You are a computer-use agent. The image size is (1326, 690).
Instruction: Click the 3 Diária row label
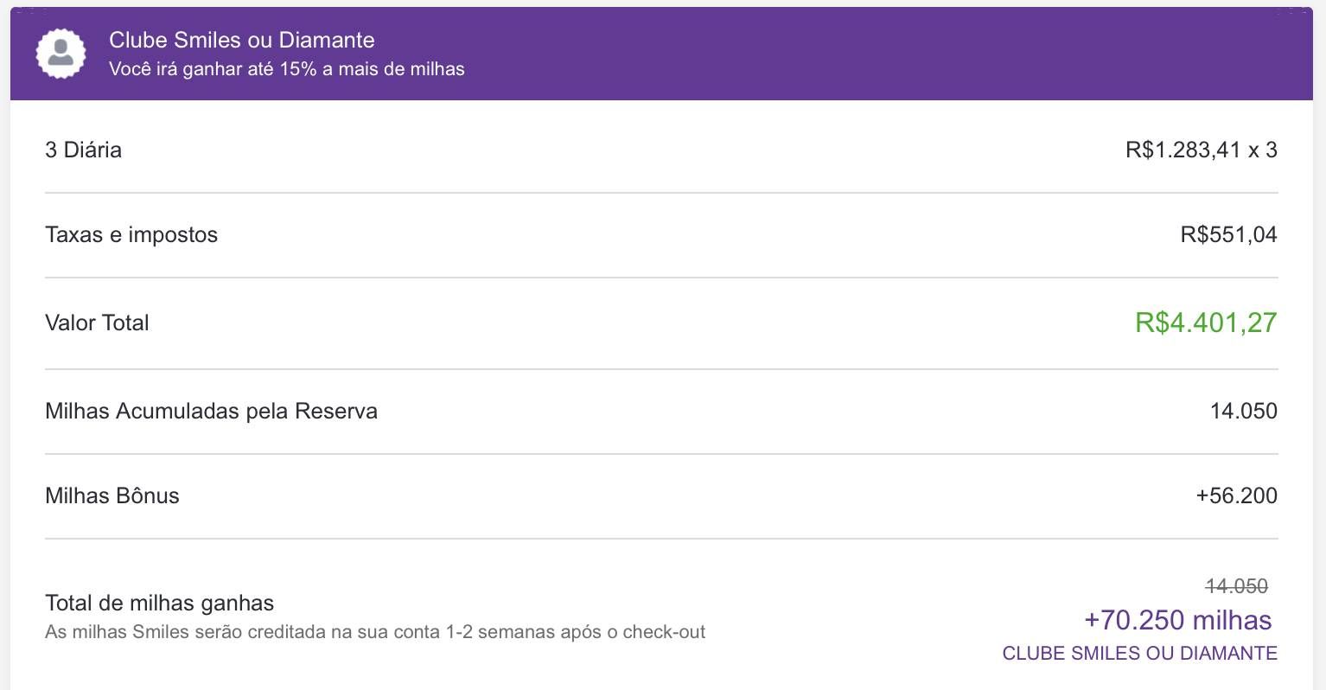(x=83, y=150)
